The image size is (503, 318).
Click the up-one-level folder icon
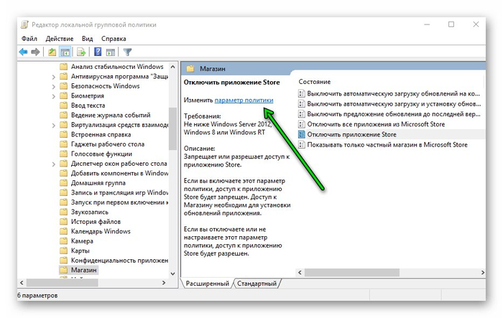[x=52, y=52]
